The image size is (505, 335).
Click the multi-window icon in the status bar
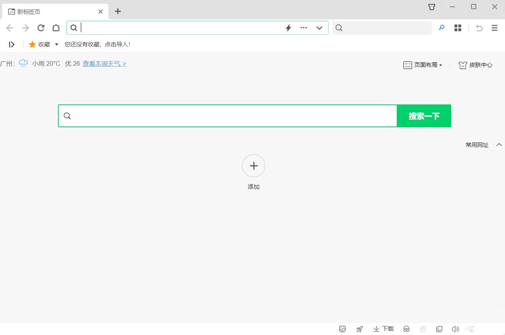tap(439, 329)
